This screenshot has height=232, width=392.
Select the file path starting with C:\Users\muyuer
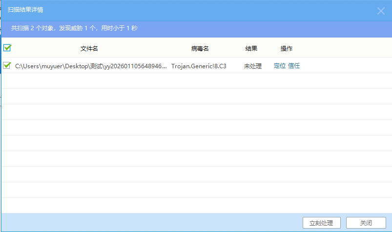coord(91,66)
